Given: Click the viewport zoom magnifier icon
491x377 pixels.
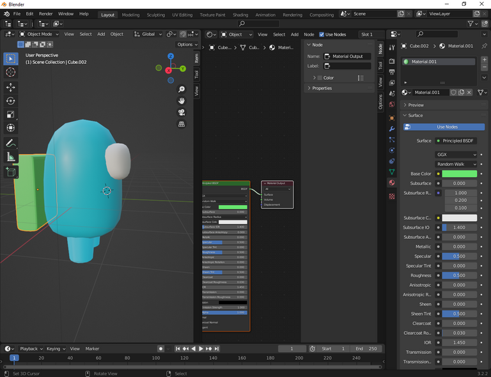Looking at the screenshot, I should click(182, 89).
